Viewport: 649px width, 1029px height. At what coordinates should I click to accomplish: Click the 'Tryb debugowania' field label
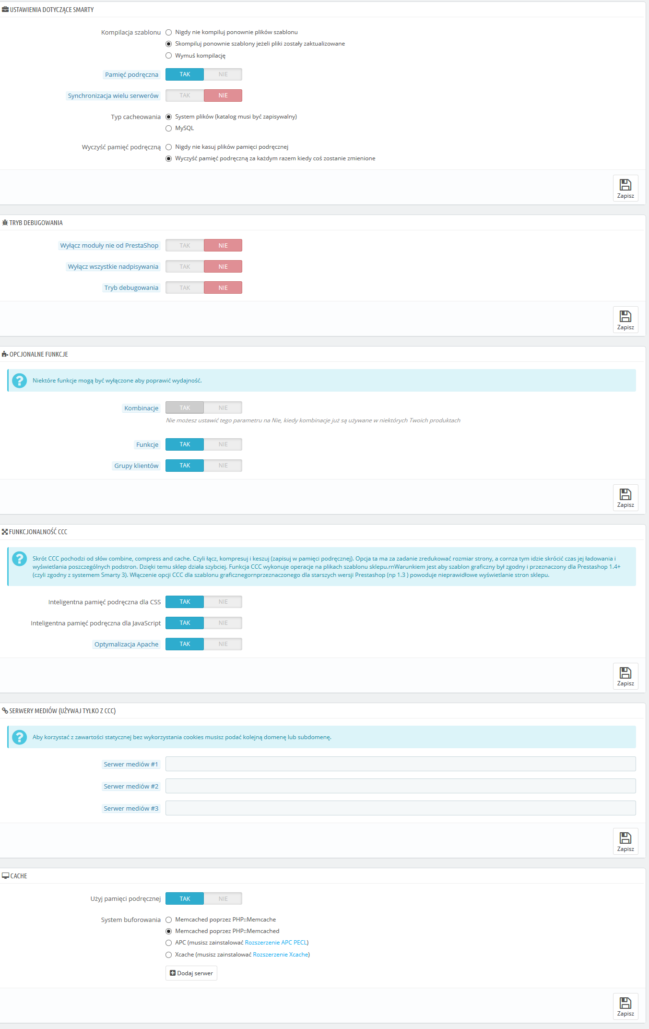click(x=131, y=287)
